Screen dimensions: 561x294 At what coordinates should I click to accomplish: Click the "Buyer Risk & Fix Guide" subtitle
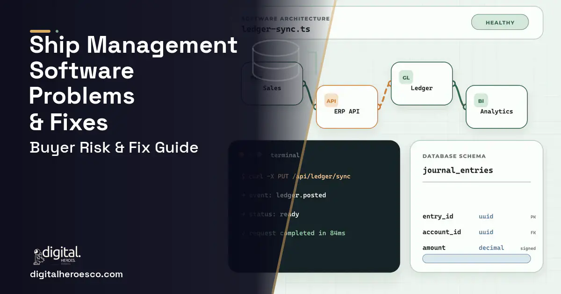coord(114,147)
